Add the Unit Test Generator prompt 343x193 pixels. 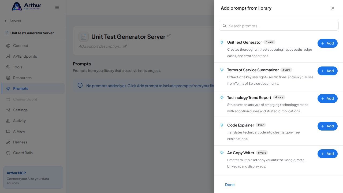(327, 43)
